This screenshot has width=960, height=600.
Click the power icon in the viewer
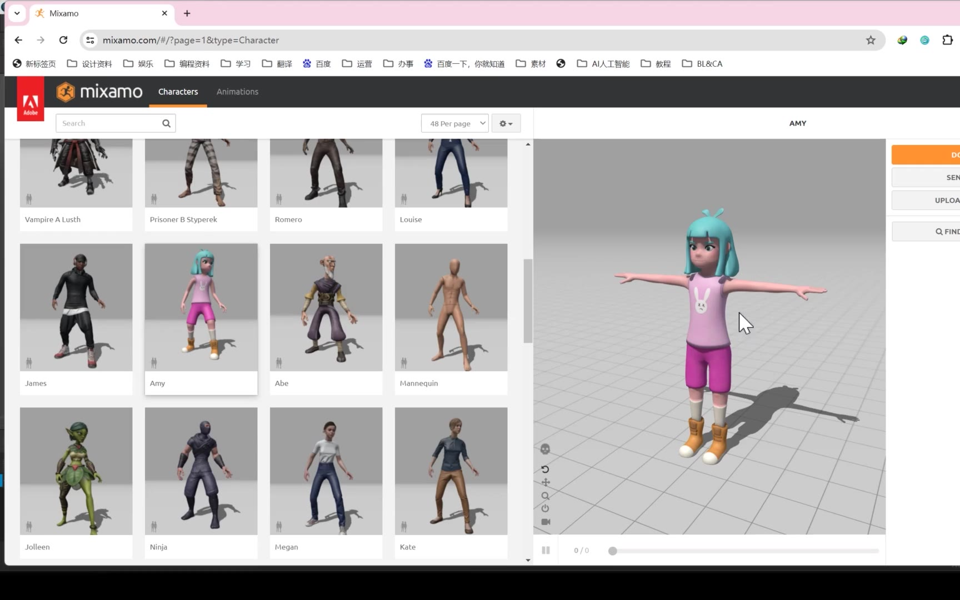[x=545, y=508]
